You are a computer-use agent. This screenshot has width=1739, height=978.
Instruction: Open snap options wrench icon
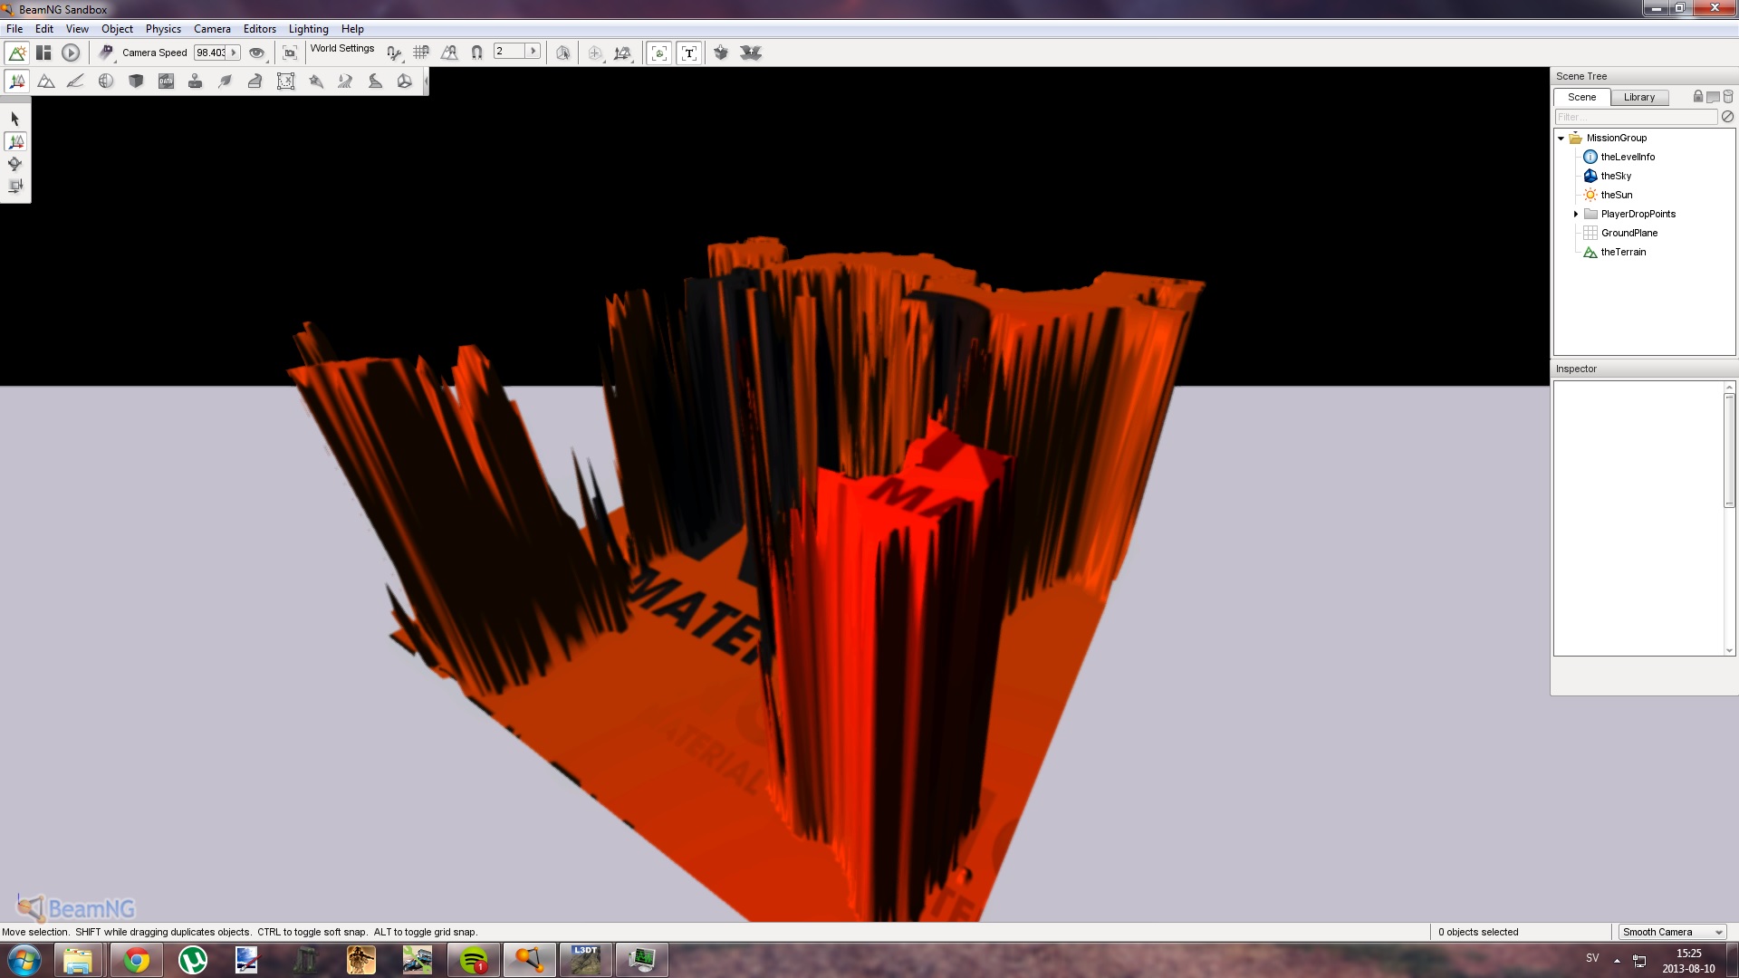(394, 53)
